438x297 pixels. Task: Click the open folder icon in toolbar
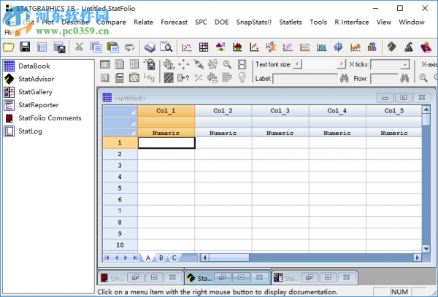tap(8, 47)
